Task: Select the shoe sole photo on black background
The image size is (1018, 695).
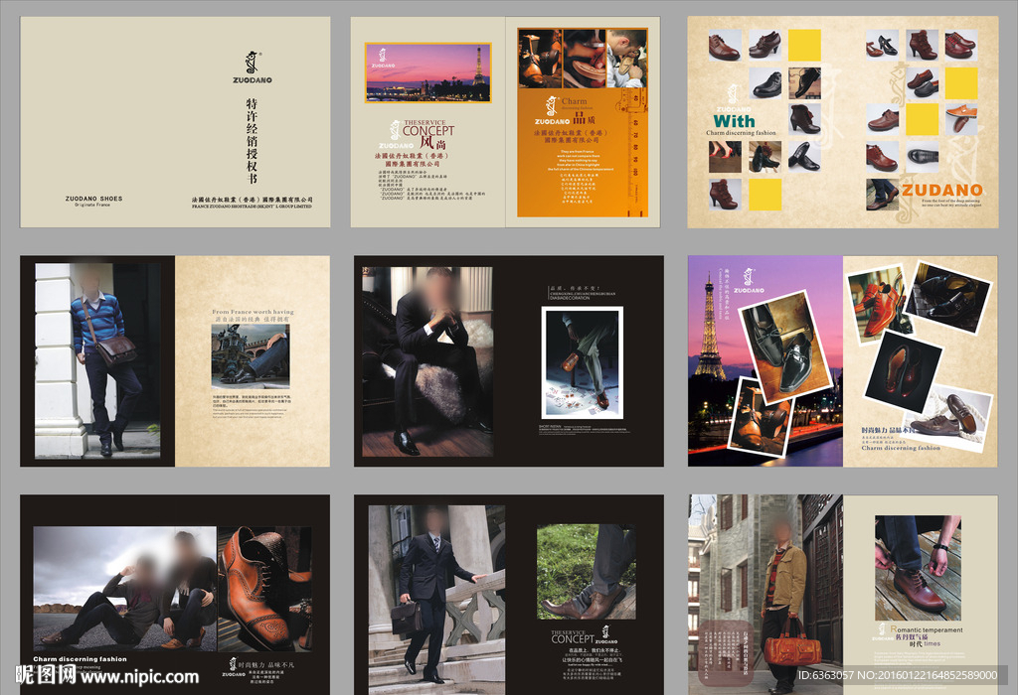Action: click(x=903, y=371)
